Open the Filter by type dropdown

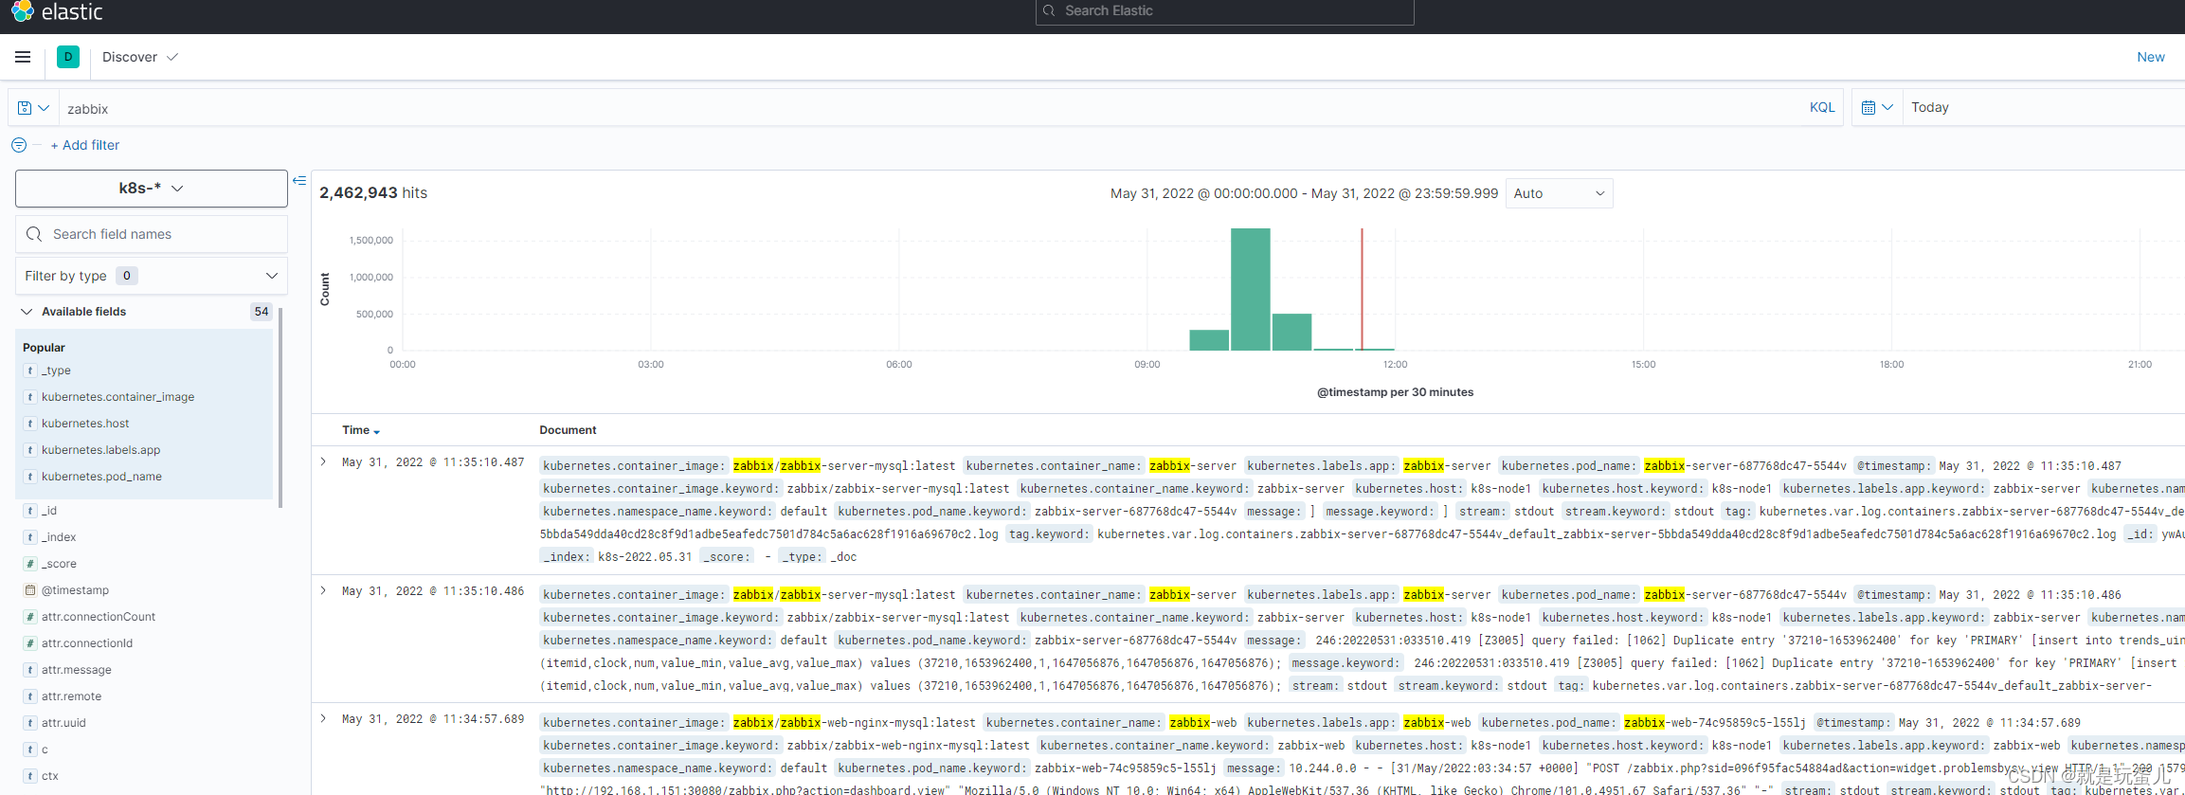click(152, 276)
